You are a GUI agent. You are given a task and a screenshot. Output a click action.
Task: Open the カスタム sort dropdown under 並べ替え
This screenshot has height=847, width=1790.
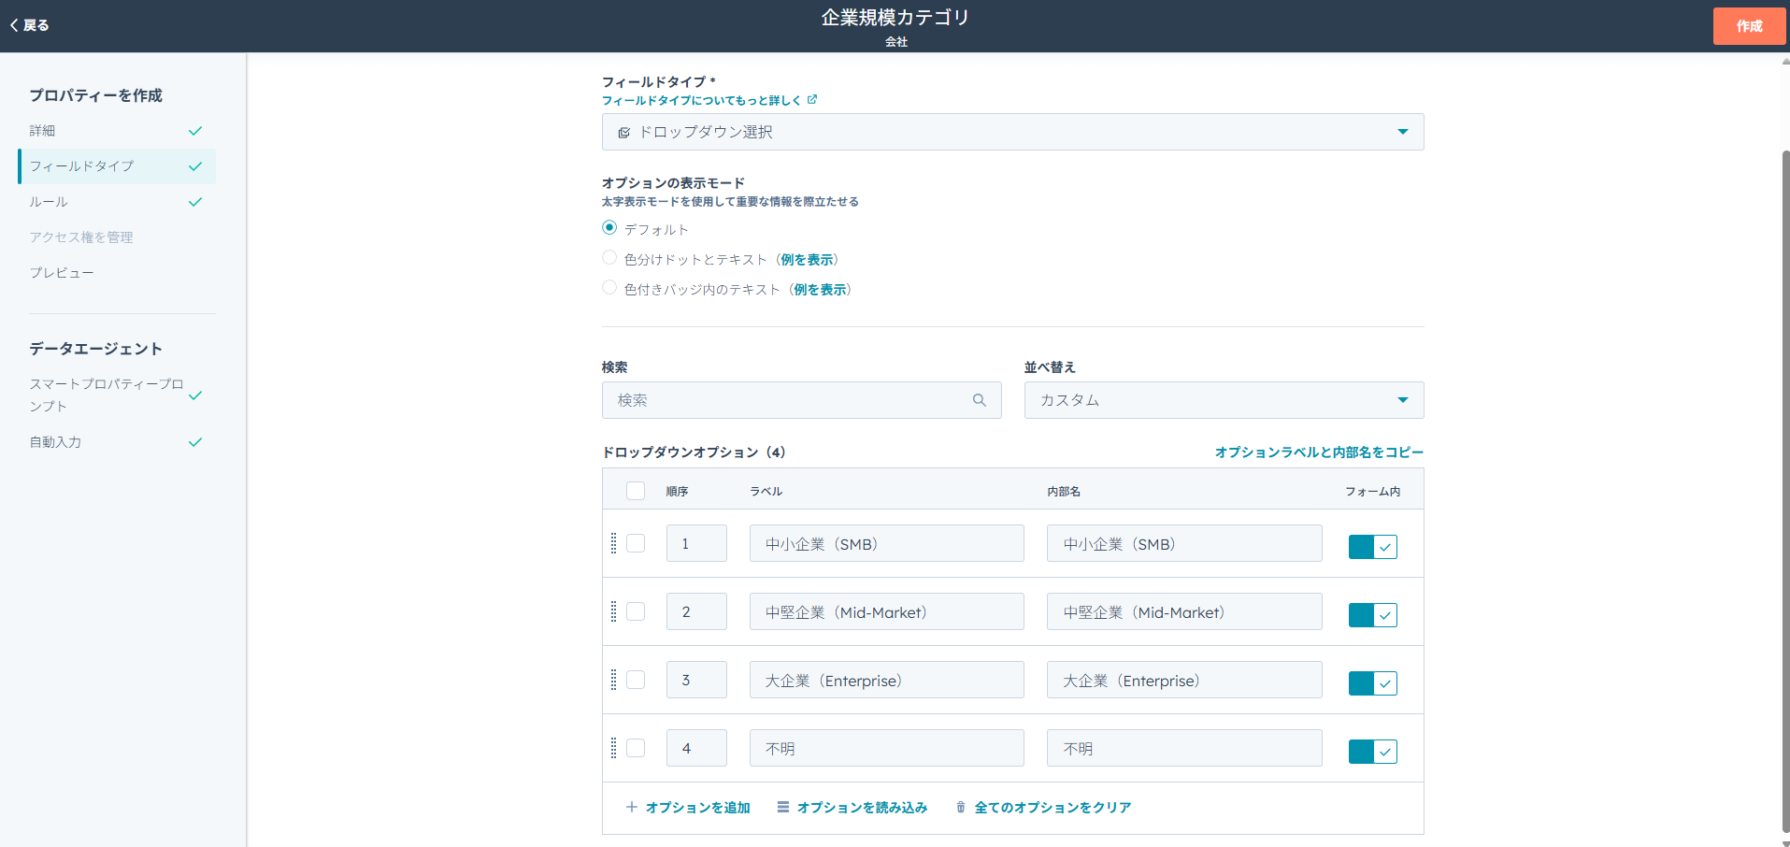coord(1223,399)
